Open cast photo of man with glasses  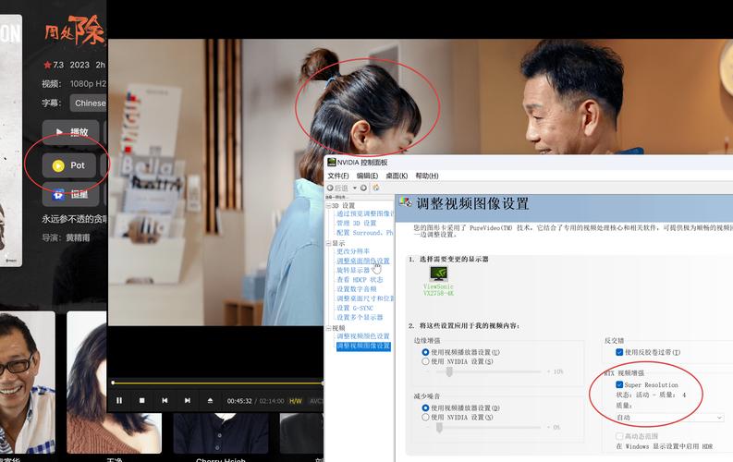[x=27, y=383]
